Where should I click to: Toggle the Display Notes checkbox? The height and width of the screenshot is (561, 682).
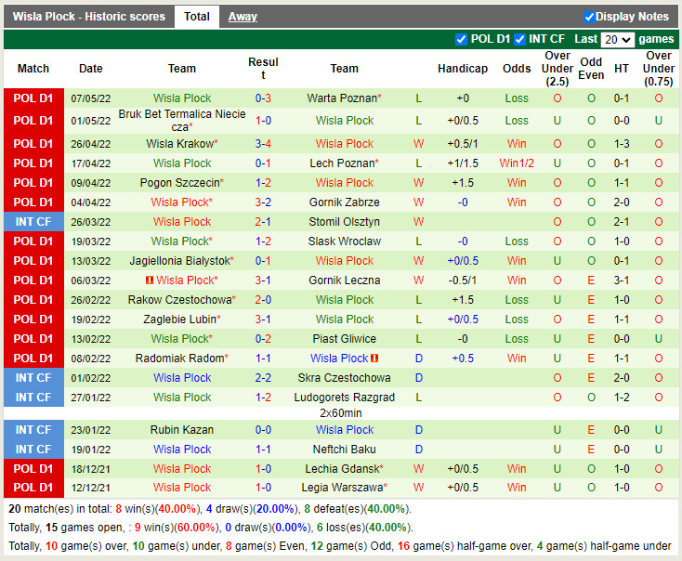[589, 17]
